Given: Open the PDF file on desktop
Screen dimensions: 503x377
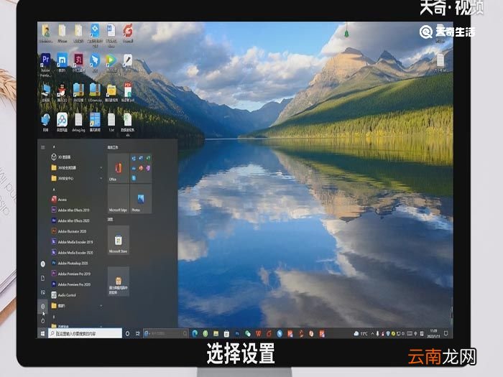Looking at the screenshot, I should (128, 93).
